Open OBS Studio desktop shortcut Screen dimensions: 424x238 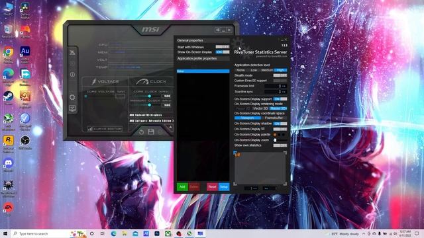click(x=25, y=143)
